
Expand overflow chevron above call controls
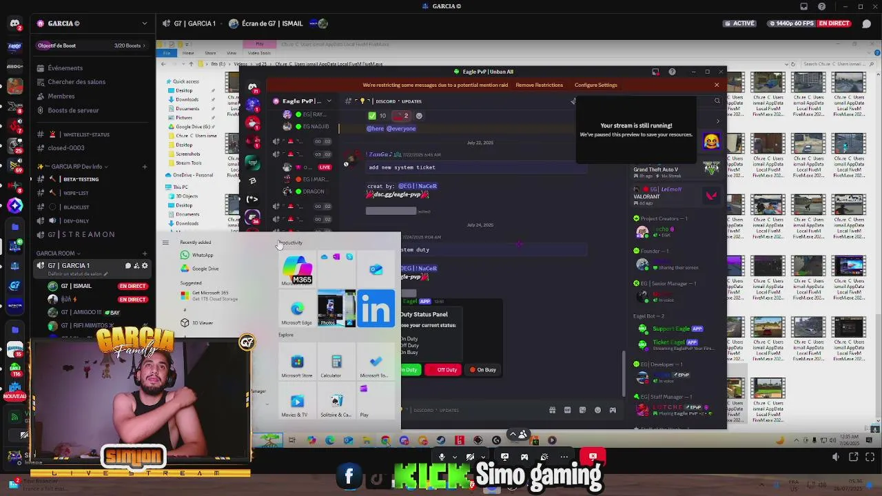click(513, 435)
